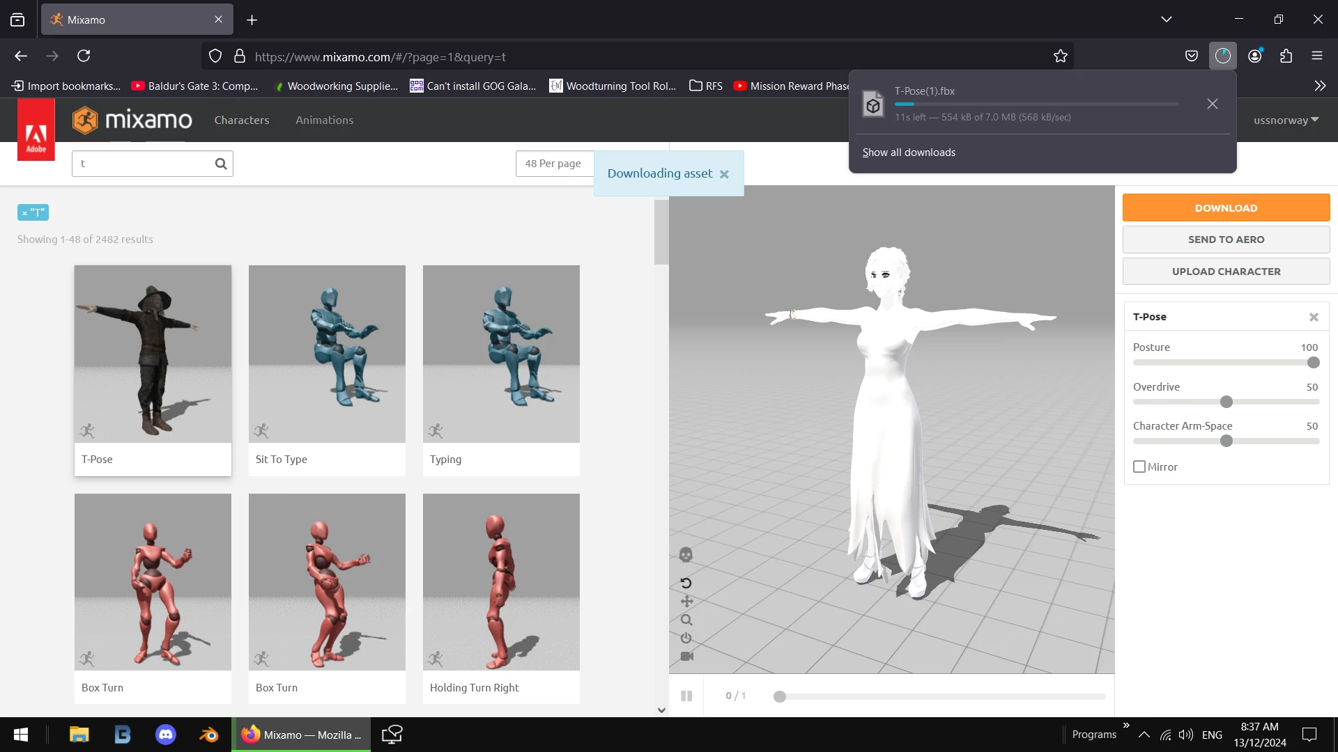The image size is (1338, 752).
Task: Expand hidden bookmarks chevron
Action: 1320,86
